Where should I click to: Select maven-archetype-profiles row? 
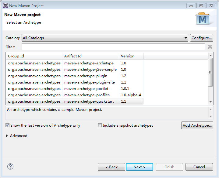pos(75,95)
